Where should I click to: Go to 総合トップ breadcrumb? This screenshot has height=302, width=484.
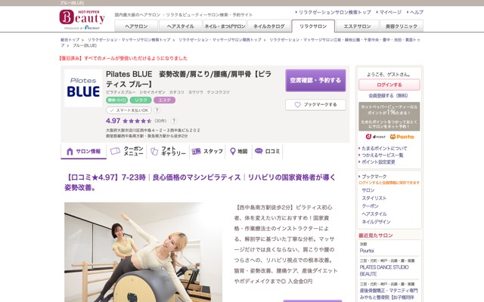tap(70, 40)
